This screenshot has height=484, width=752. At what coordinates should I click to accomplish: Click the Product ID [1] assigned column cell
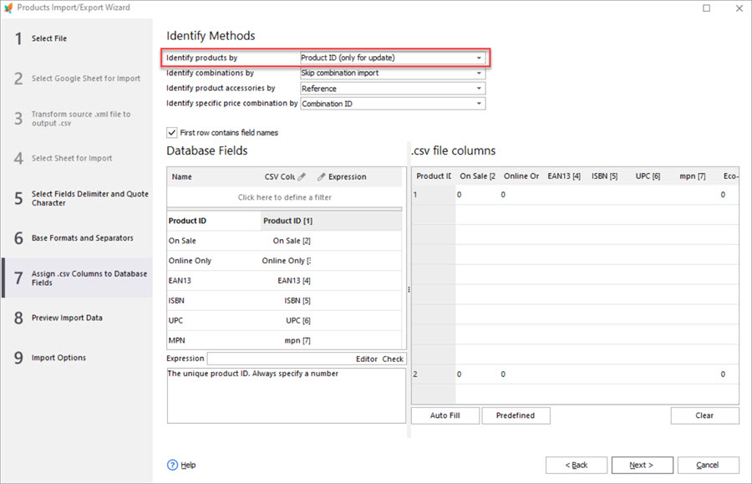(x=287, y=221)
